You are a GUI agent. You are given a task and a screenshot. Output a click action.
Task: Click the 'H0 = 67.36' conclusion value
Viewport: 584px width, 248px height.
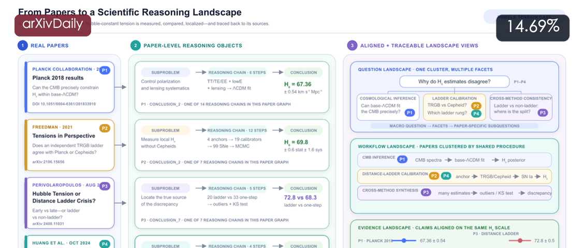[x=298, y=84]
